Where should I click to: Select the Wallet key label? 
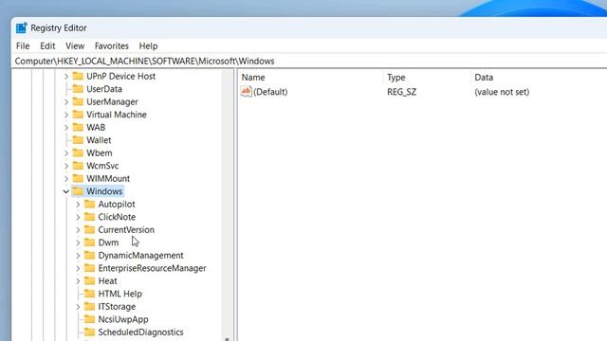pyautogui.click(x=99, y=140)
